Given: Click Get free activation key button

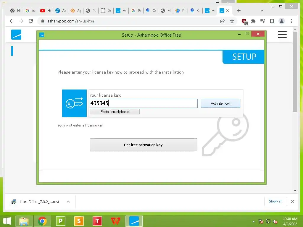Looking at the screenshot, I should 144,145.
